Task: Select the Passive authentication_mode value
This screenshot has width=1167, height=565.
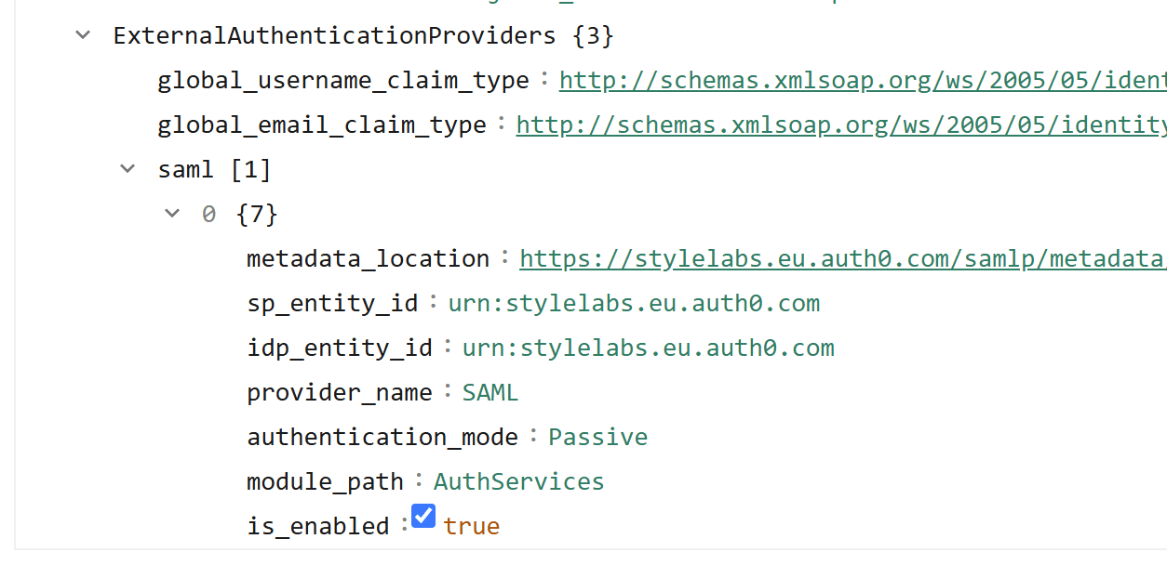Action: (x=597, y=437)
